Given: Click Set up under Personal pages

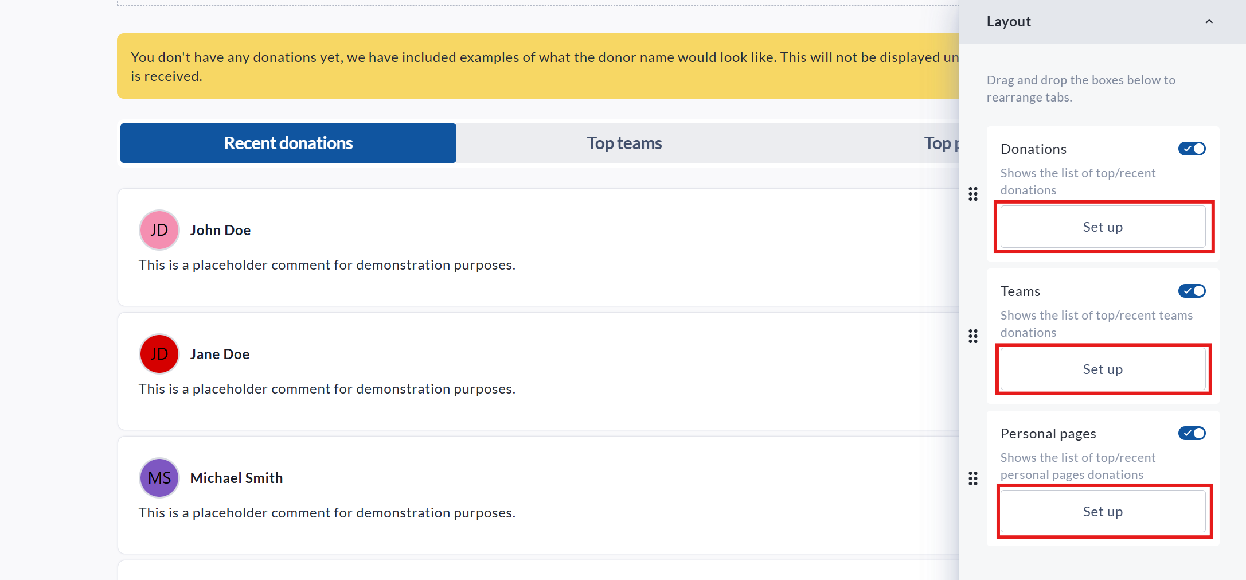Looking at the screenshot, I should [x=1103, y=512].
